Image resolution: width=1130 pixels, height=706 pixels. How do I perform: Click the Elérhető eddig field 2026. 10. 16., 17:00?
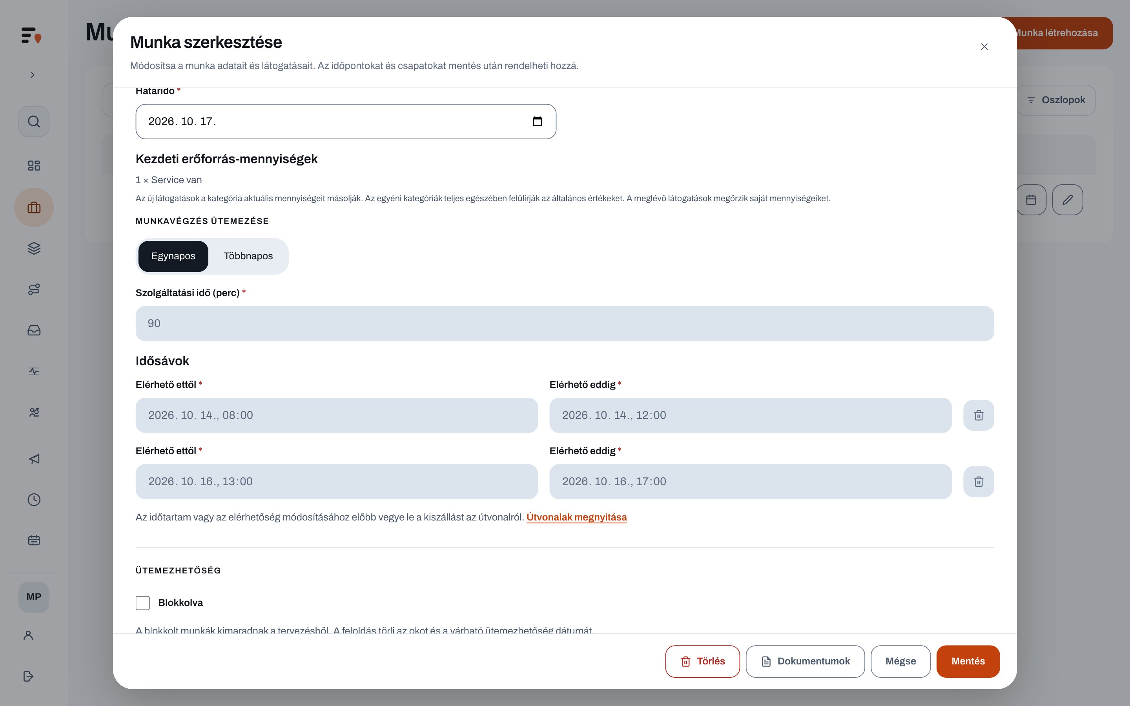point(750,481)
